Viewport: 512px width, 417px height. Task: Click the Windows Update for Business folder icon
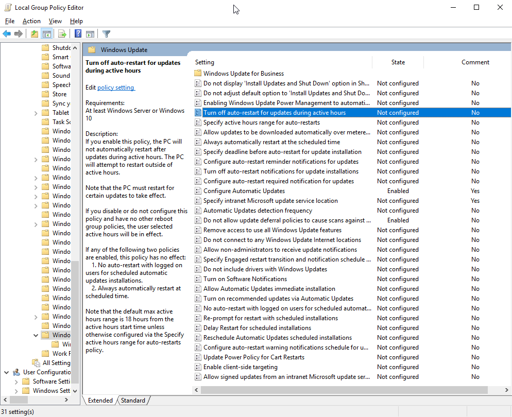point(198,74)
